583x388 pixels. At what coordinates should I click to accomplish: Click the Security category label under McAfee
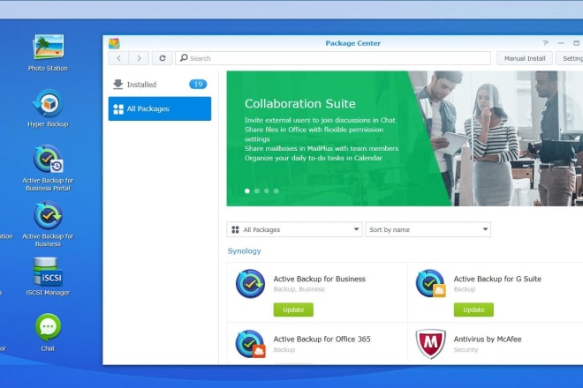tap(466, 350)
